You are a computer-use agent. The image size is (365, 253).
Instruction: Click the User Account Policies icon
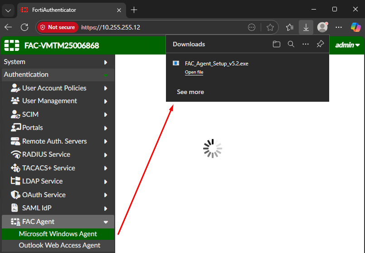tap(15, 88)
